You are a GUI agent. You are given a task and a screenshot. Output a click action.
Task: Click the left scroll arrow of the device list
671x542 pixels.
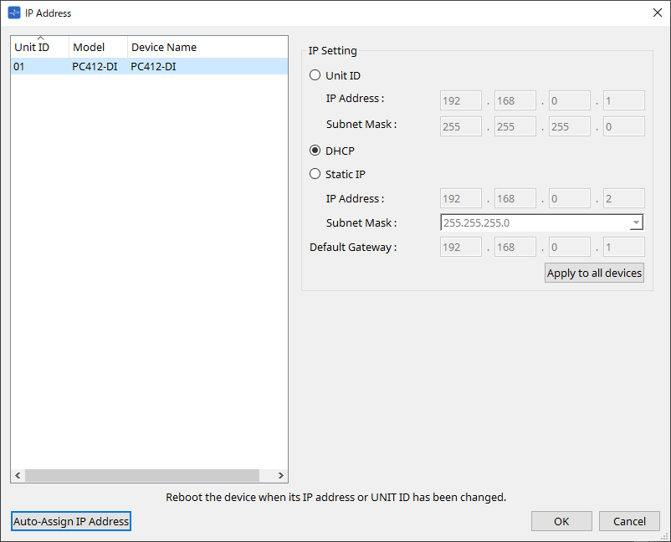coord(18,475)
